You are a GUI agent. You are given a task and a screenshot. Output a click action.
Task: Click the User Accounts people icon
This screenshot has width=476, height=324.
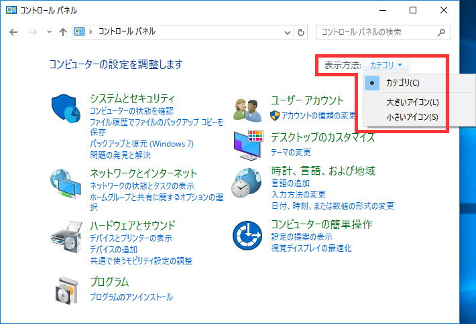(x=246, y=108)
